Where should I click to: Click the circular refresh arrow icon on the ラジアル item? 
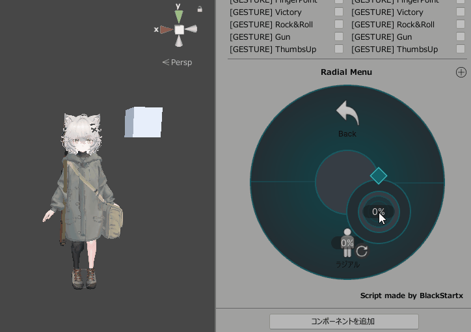coord(362,251)
